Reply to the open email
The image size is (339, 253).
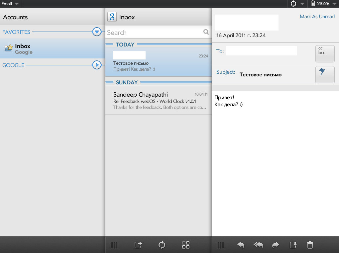(x=241, y=245)
